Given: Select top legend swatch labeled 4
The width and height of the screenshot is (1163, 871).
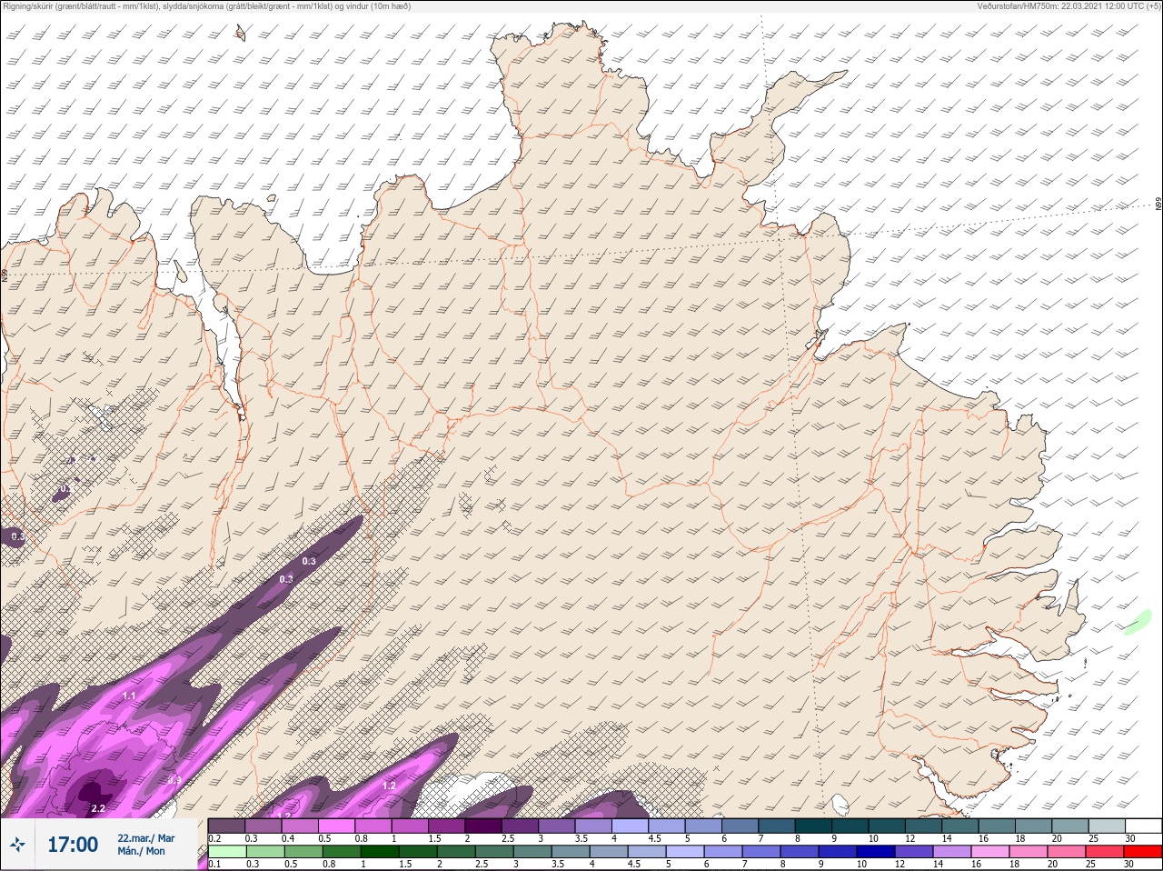Looking at the screenshot, I should 631,826.
